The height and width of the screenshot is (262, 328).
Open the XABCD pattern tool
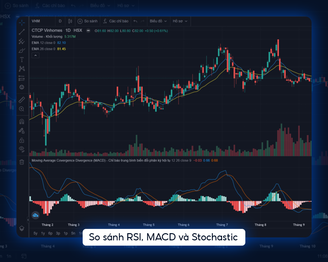point(22,69)
